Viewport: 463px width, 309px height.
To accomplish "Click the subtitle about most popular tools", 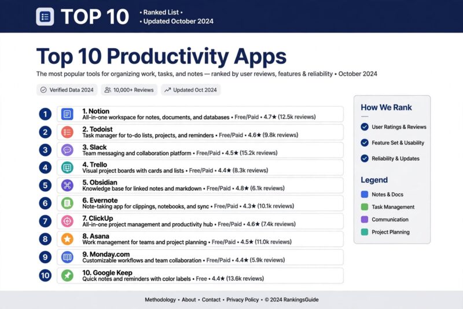I will (x=207, y=74).
